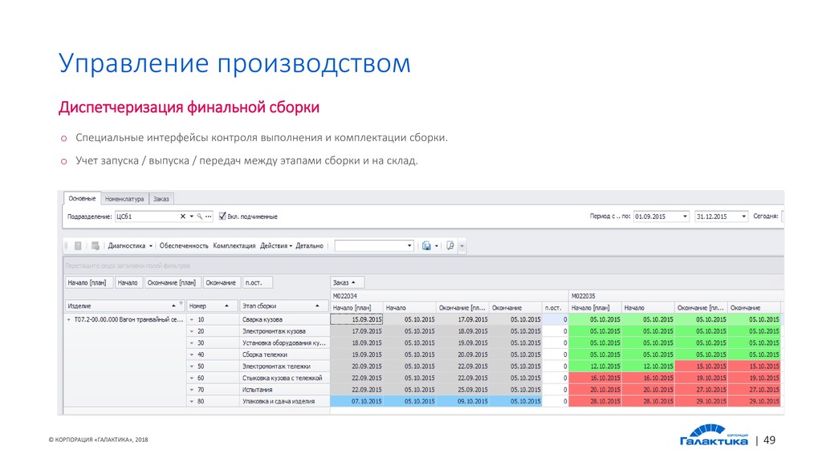Clear the Подразделение field with the X icon
Viewport: 822px width, 462px height.
(x=182, y=217)
